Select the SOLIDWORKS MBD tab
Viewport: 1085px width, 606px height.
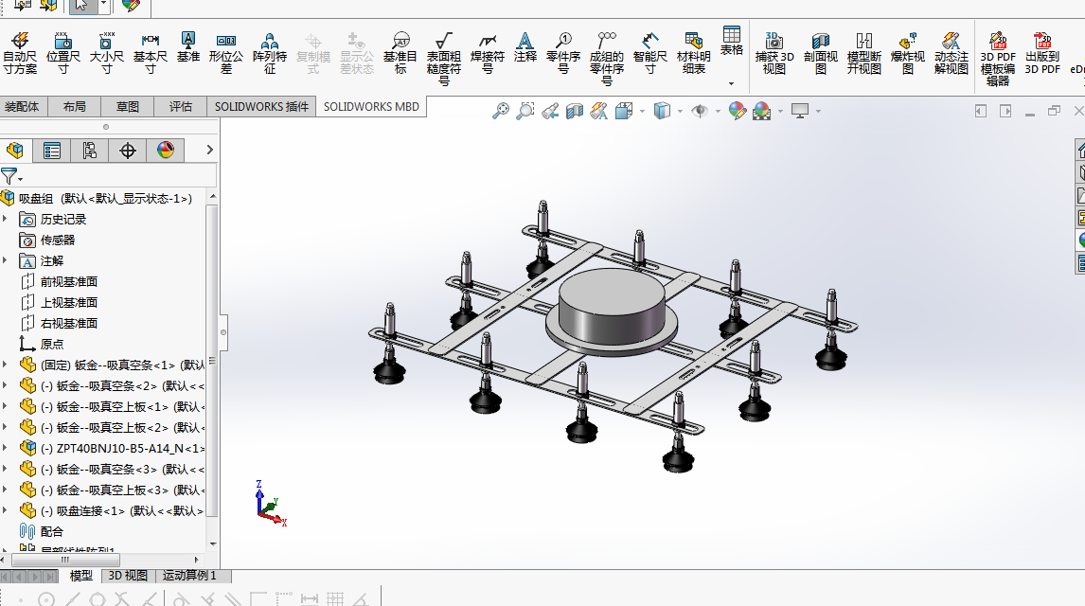coord(371,107)
